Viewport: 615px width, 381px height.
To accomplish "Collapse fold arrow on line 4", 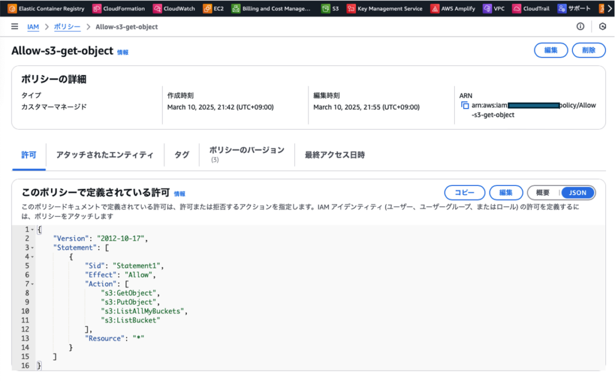I will (32, 257).
